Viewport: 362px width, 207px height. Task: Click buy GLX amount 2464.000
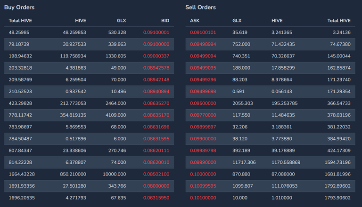116,103
